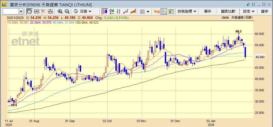Click the 01 Dec date axis label
Image resolution: width=273 pixels, height=127 pixels.
pos(176,121)
